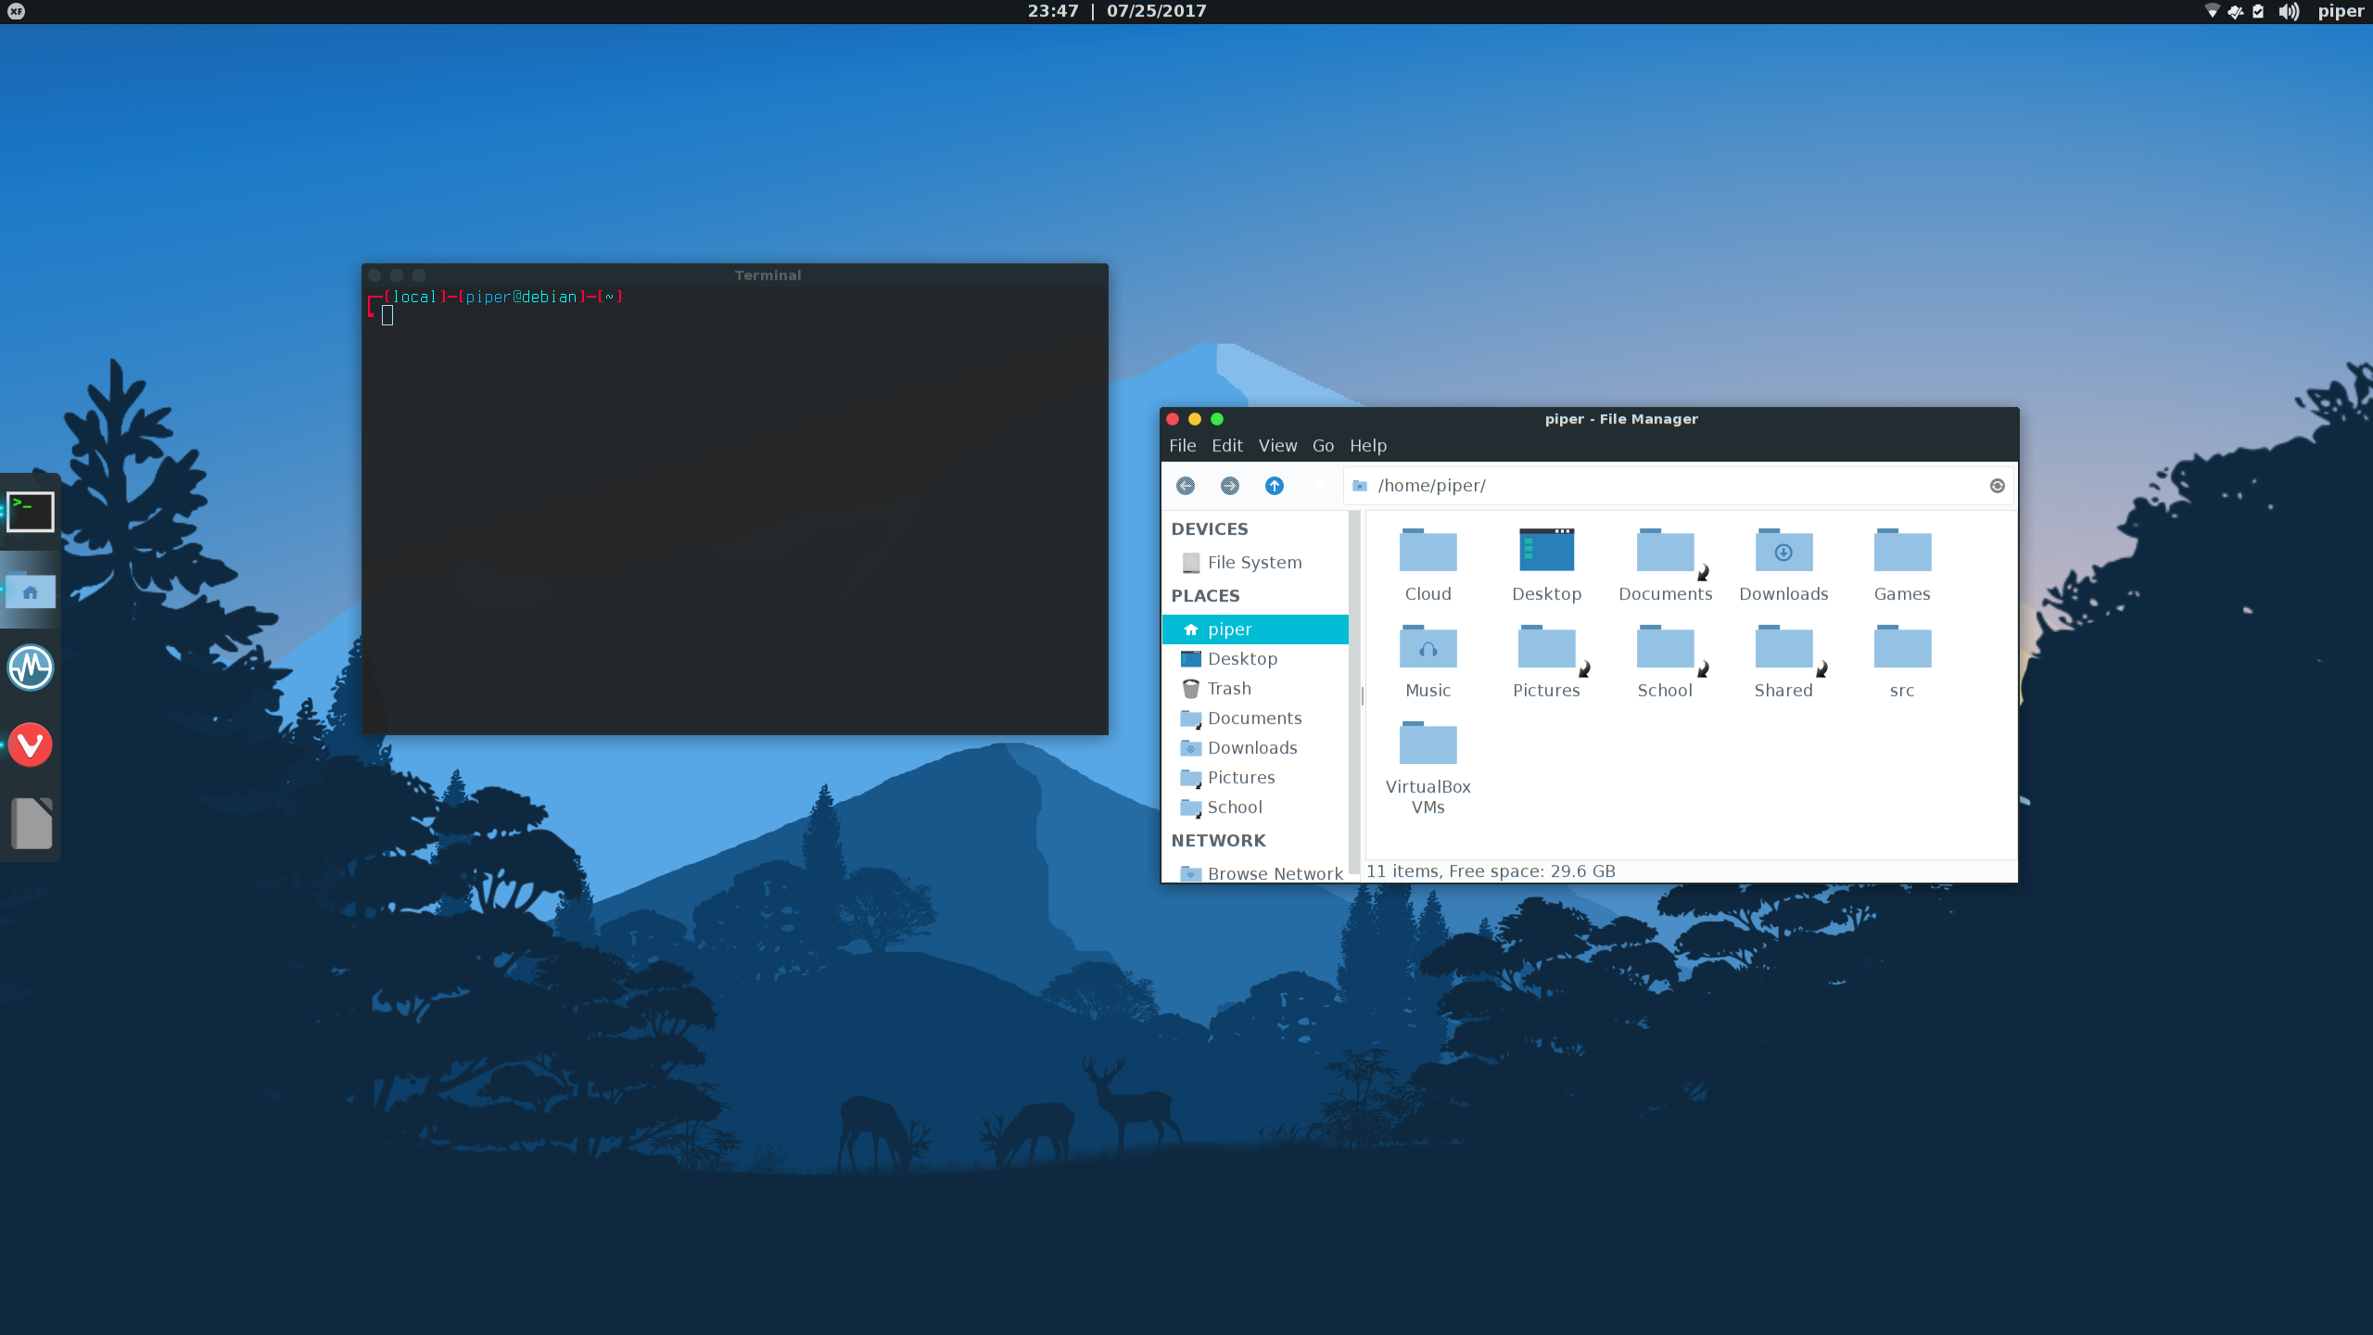Image resolution: width=2373 pixels, height=1335 pixels.
Task: Click the forward navigation arrow
Action: [x=1230, y=486]
